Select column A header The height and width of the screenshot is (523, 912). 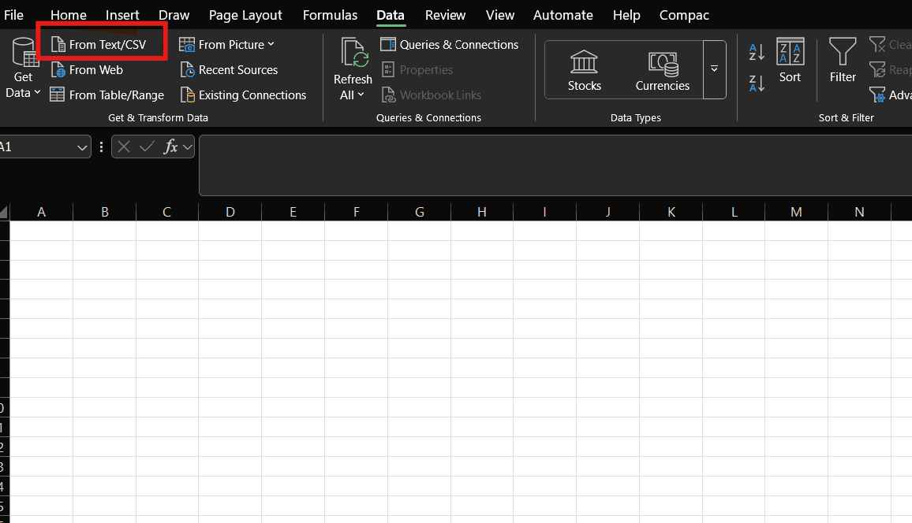pos(41,212)
